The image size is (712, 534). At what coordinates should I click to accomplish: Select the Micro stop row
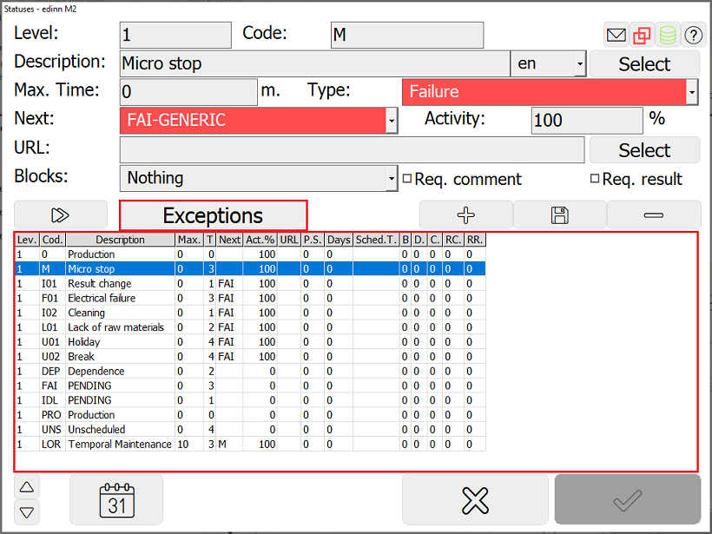[250, 269]
